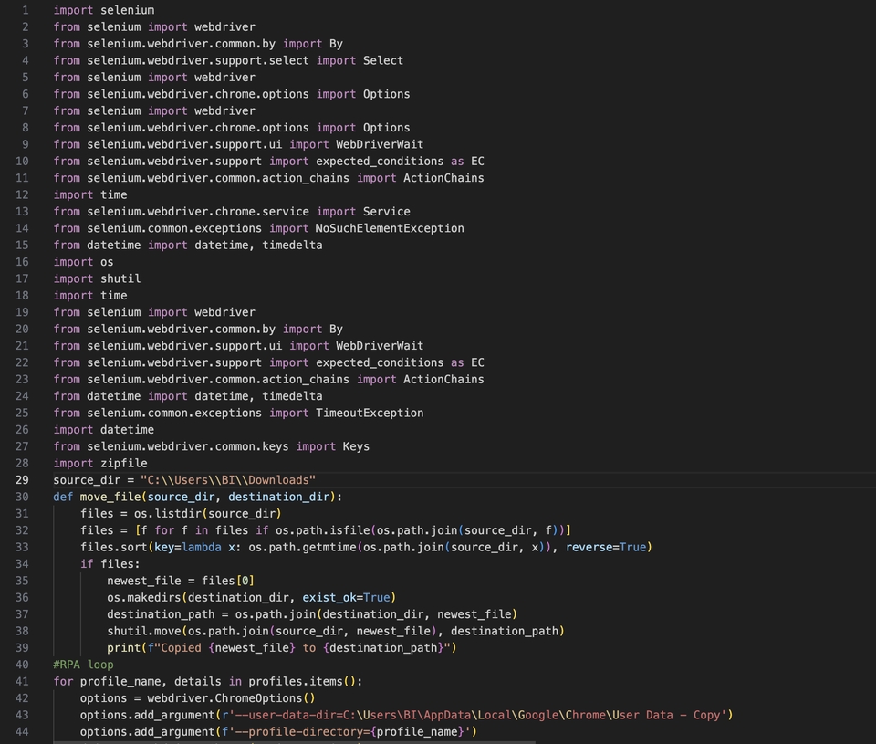Click the --user-data-dir path string
This screenshot has height=744, width=876.
(474, 715)
